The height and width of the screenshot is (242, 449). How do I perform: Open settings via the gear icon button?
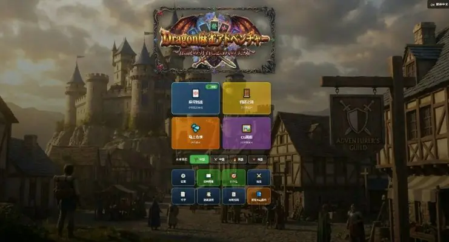(x=183, y=178)
